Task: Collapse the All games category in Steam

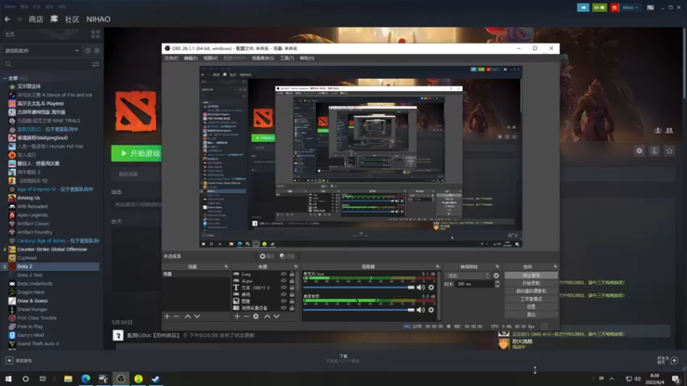Action: click(5, 78)
